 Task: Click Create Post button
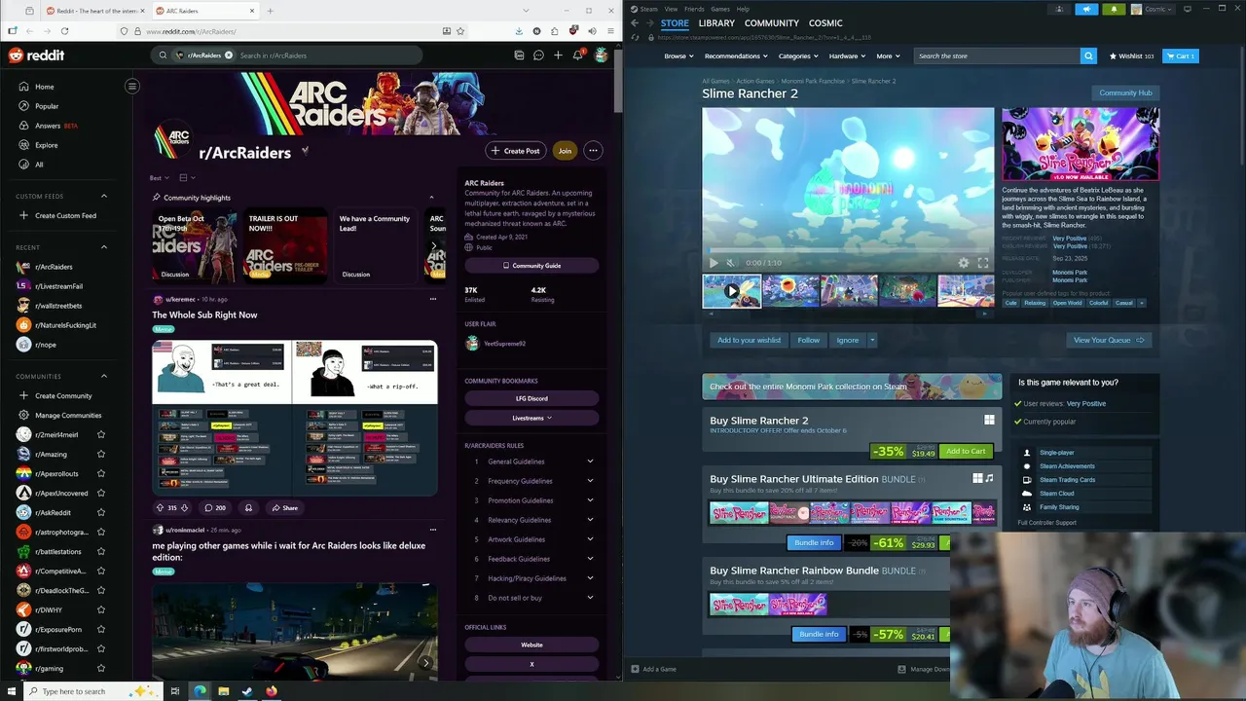pyautogui.click(x=515, y=151)
